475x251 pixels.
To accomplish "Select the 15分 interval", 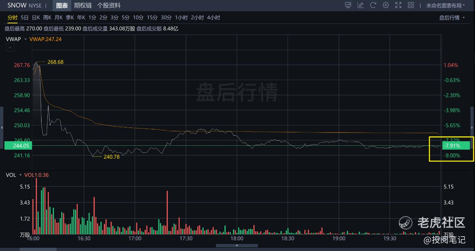I will (x=152, y=17).
